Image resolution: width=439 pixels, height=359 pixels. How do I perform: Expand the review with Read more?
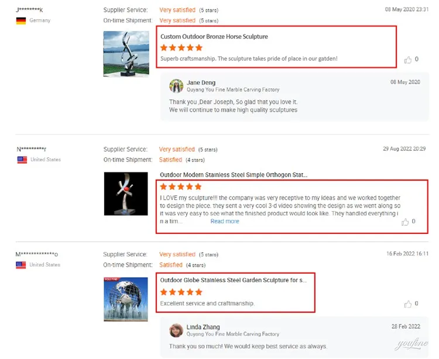[x=225, y=222]
